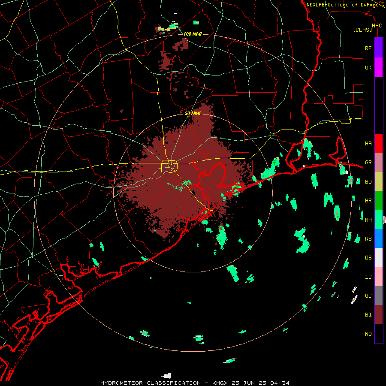Click the BI legend label
The image size is (386, 386).
pyautogui.click(x=368, y=315)
